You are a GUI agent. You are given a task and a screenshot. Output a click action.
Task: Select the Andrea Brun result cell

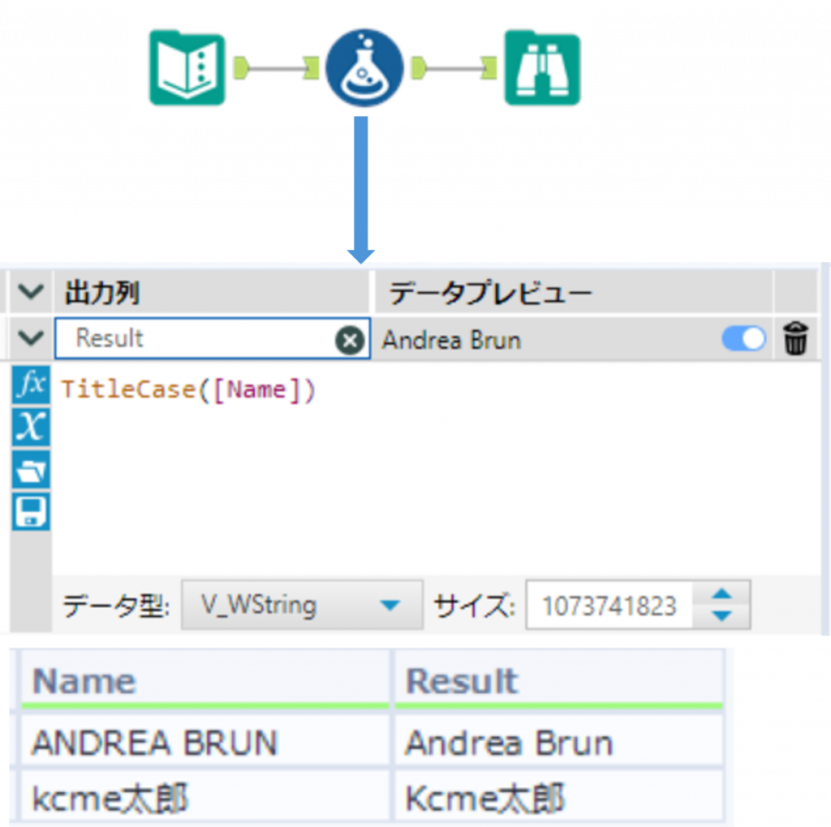coord(509,743)
